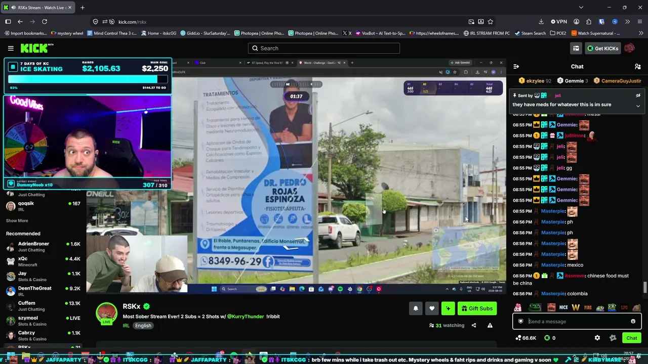The image size is (648, 364).
Task: Open the IRL STREAM FROM PC bookmark
Action: coord(487,33)
